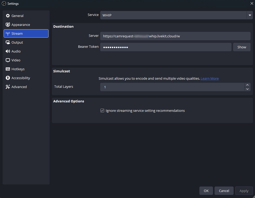This screenshot has height=198, width=255.
Task: Confirm settings with OK button
Action: coord(206,191)
